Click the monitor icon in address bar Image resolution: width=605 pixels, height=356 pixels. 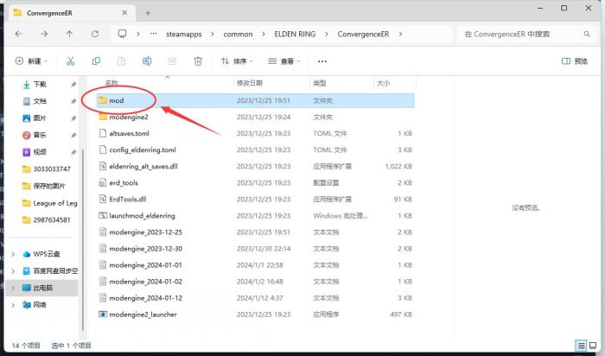click(122, 34)
